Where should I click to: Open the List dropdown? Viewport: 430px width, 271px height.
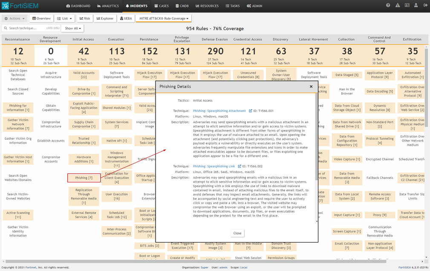(64, 18)
